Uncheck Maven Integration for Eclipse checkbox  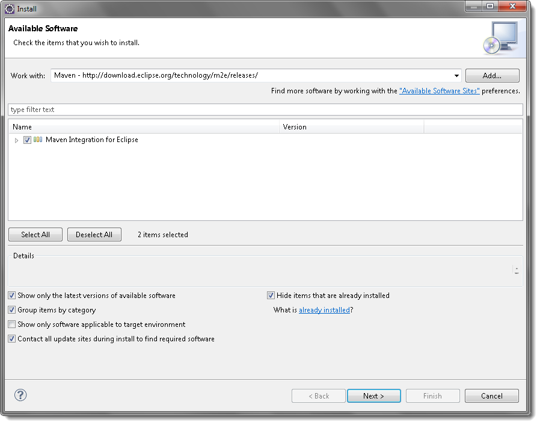[x=27, y=140]
